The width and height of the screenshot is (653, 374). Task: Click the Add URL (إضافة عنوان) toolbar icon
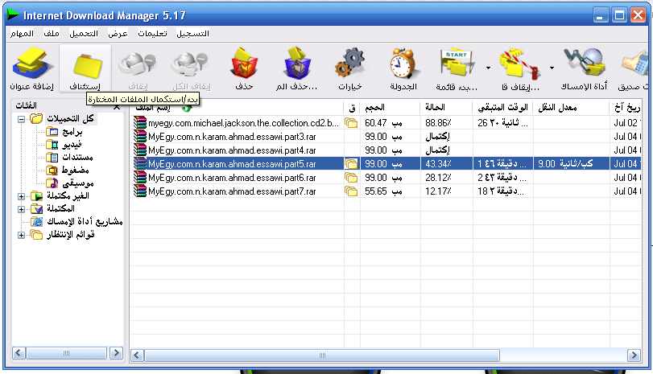click(x=32, y=68)
